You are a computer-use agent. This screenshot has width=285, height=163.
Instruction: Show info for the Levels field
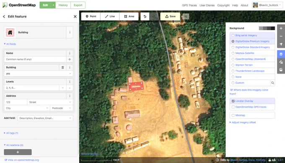tap(70, 82)
